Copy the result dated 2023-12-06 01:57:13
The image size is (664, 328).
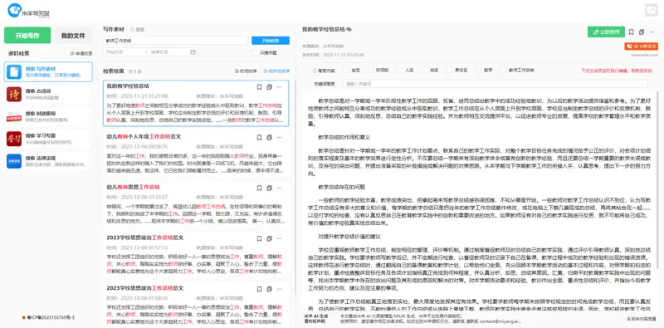pos(269,238)
